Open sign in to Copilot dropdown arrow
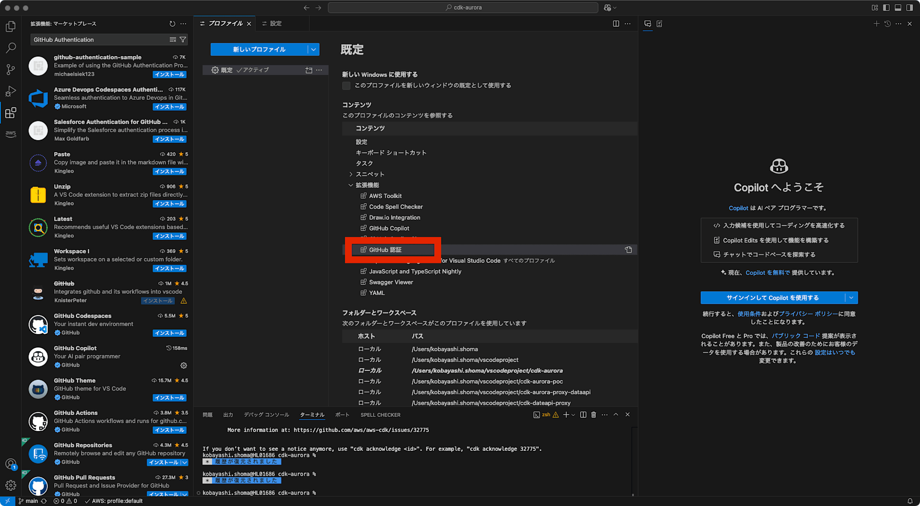 tap(851, 298)
